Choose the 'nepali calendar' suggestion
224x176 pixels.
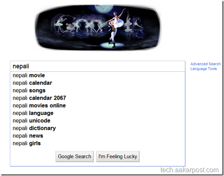97,83
